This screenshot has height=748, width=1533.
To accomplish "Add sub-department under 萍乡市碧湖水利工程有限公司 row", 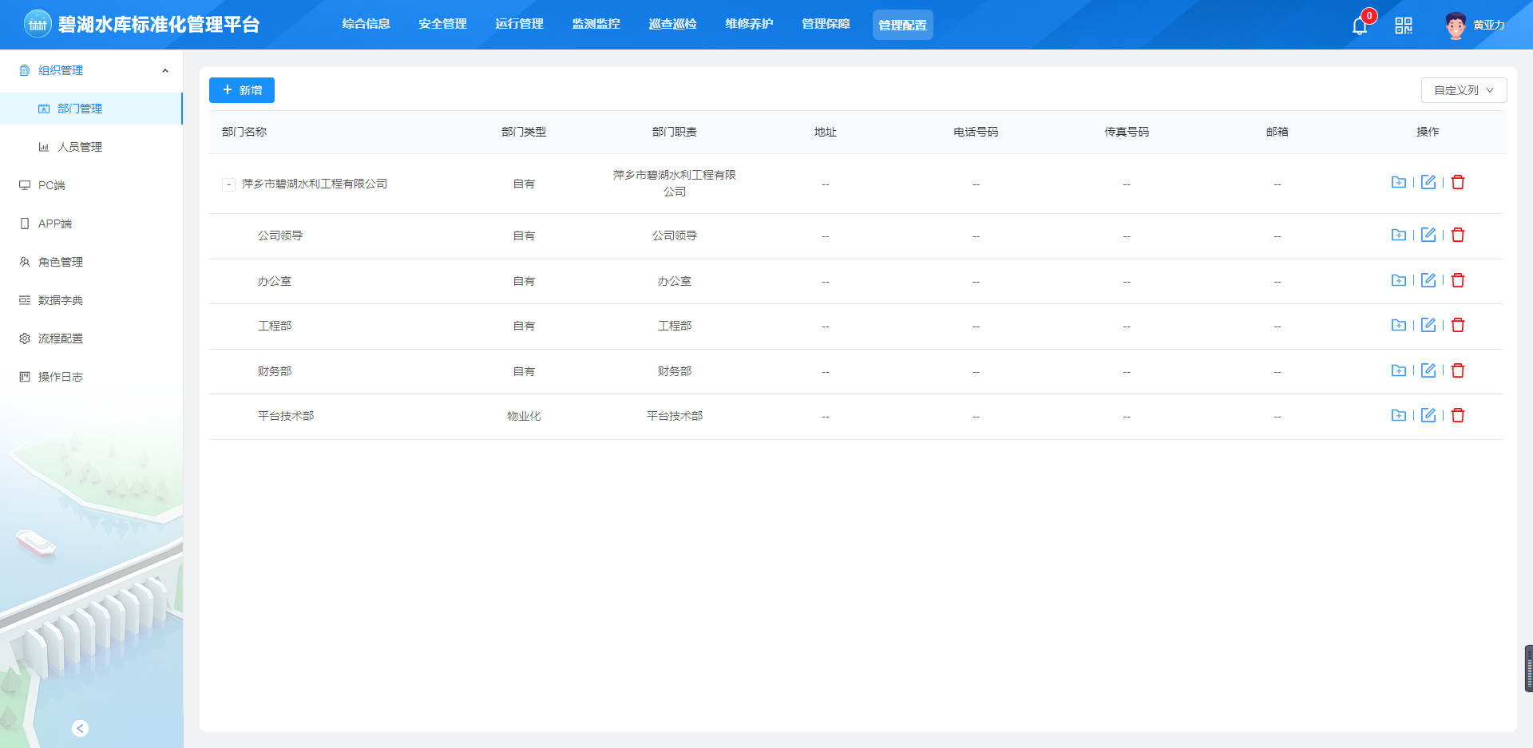I will (x=1398, y=182).
